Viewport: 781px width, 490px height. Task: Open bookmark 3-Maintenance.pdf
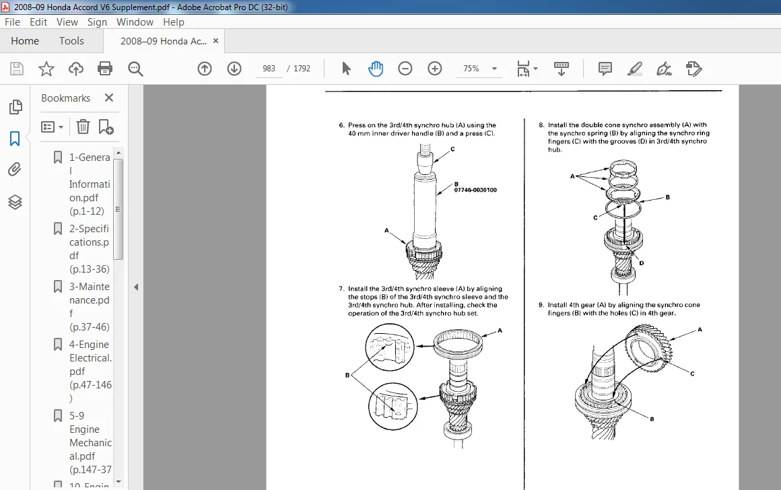click(90, 307)
